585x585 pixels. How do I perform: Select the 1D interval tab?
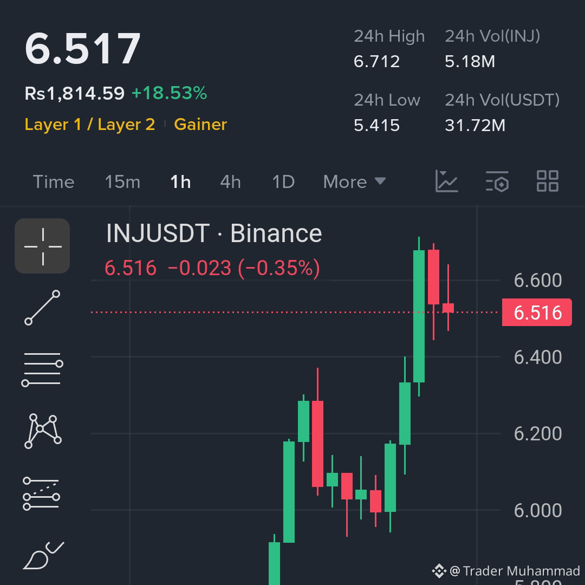point(283,182)
